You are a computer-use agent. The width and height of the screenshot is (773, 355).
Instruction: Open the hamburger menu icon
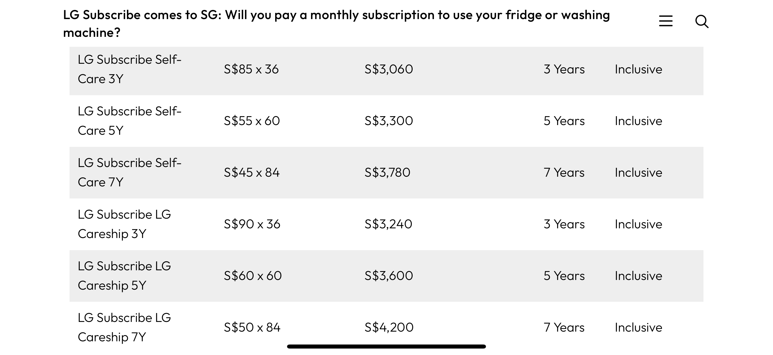pos(665,21)
